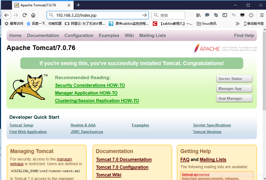Click the 搜索 search box
Image resolution: width=266 pixels, height=180 pixels.
point(168,15)
